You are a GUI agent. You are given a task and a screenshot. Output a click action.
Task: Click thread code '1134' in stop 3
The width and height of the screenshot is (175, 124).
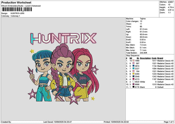tap(154, 66)
